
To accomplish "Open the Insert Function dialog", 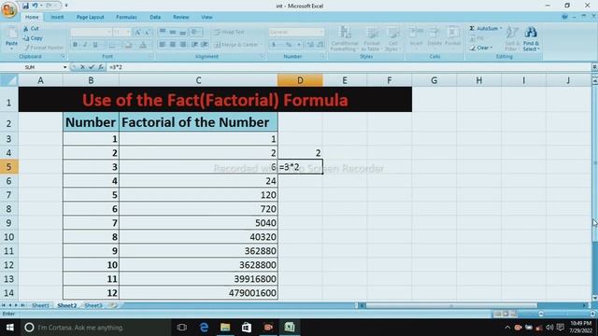I will pyautogui.click(x=101, y=67).
